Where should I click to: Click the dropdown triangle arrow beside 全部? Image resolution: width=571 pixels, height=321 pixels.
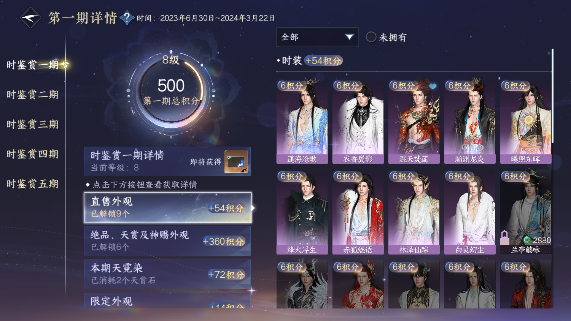[349, 37]
